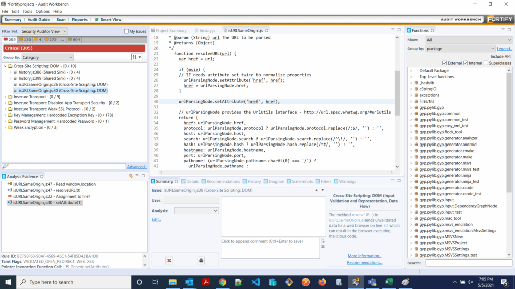Toggle the Internal checkbox in Functions panel
The width and height of the screenshot is (515, 289).
(465, 63)
